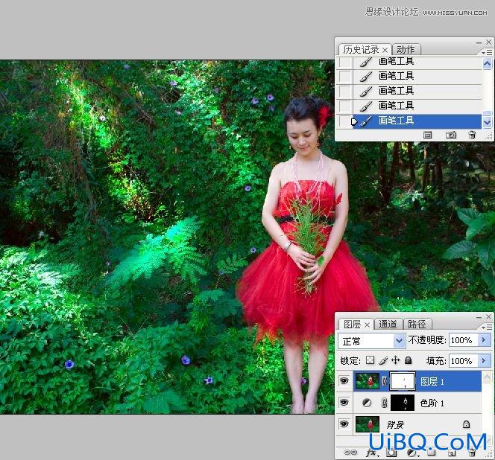Toggle lock position move icon
Viewport: 495px width, 460px height.
396,360
